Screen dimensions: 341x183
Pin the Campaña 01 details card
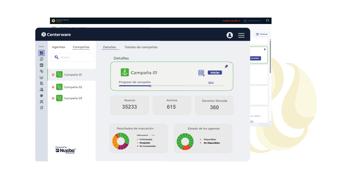pos(226,66)
